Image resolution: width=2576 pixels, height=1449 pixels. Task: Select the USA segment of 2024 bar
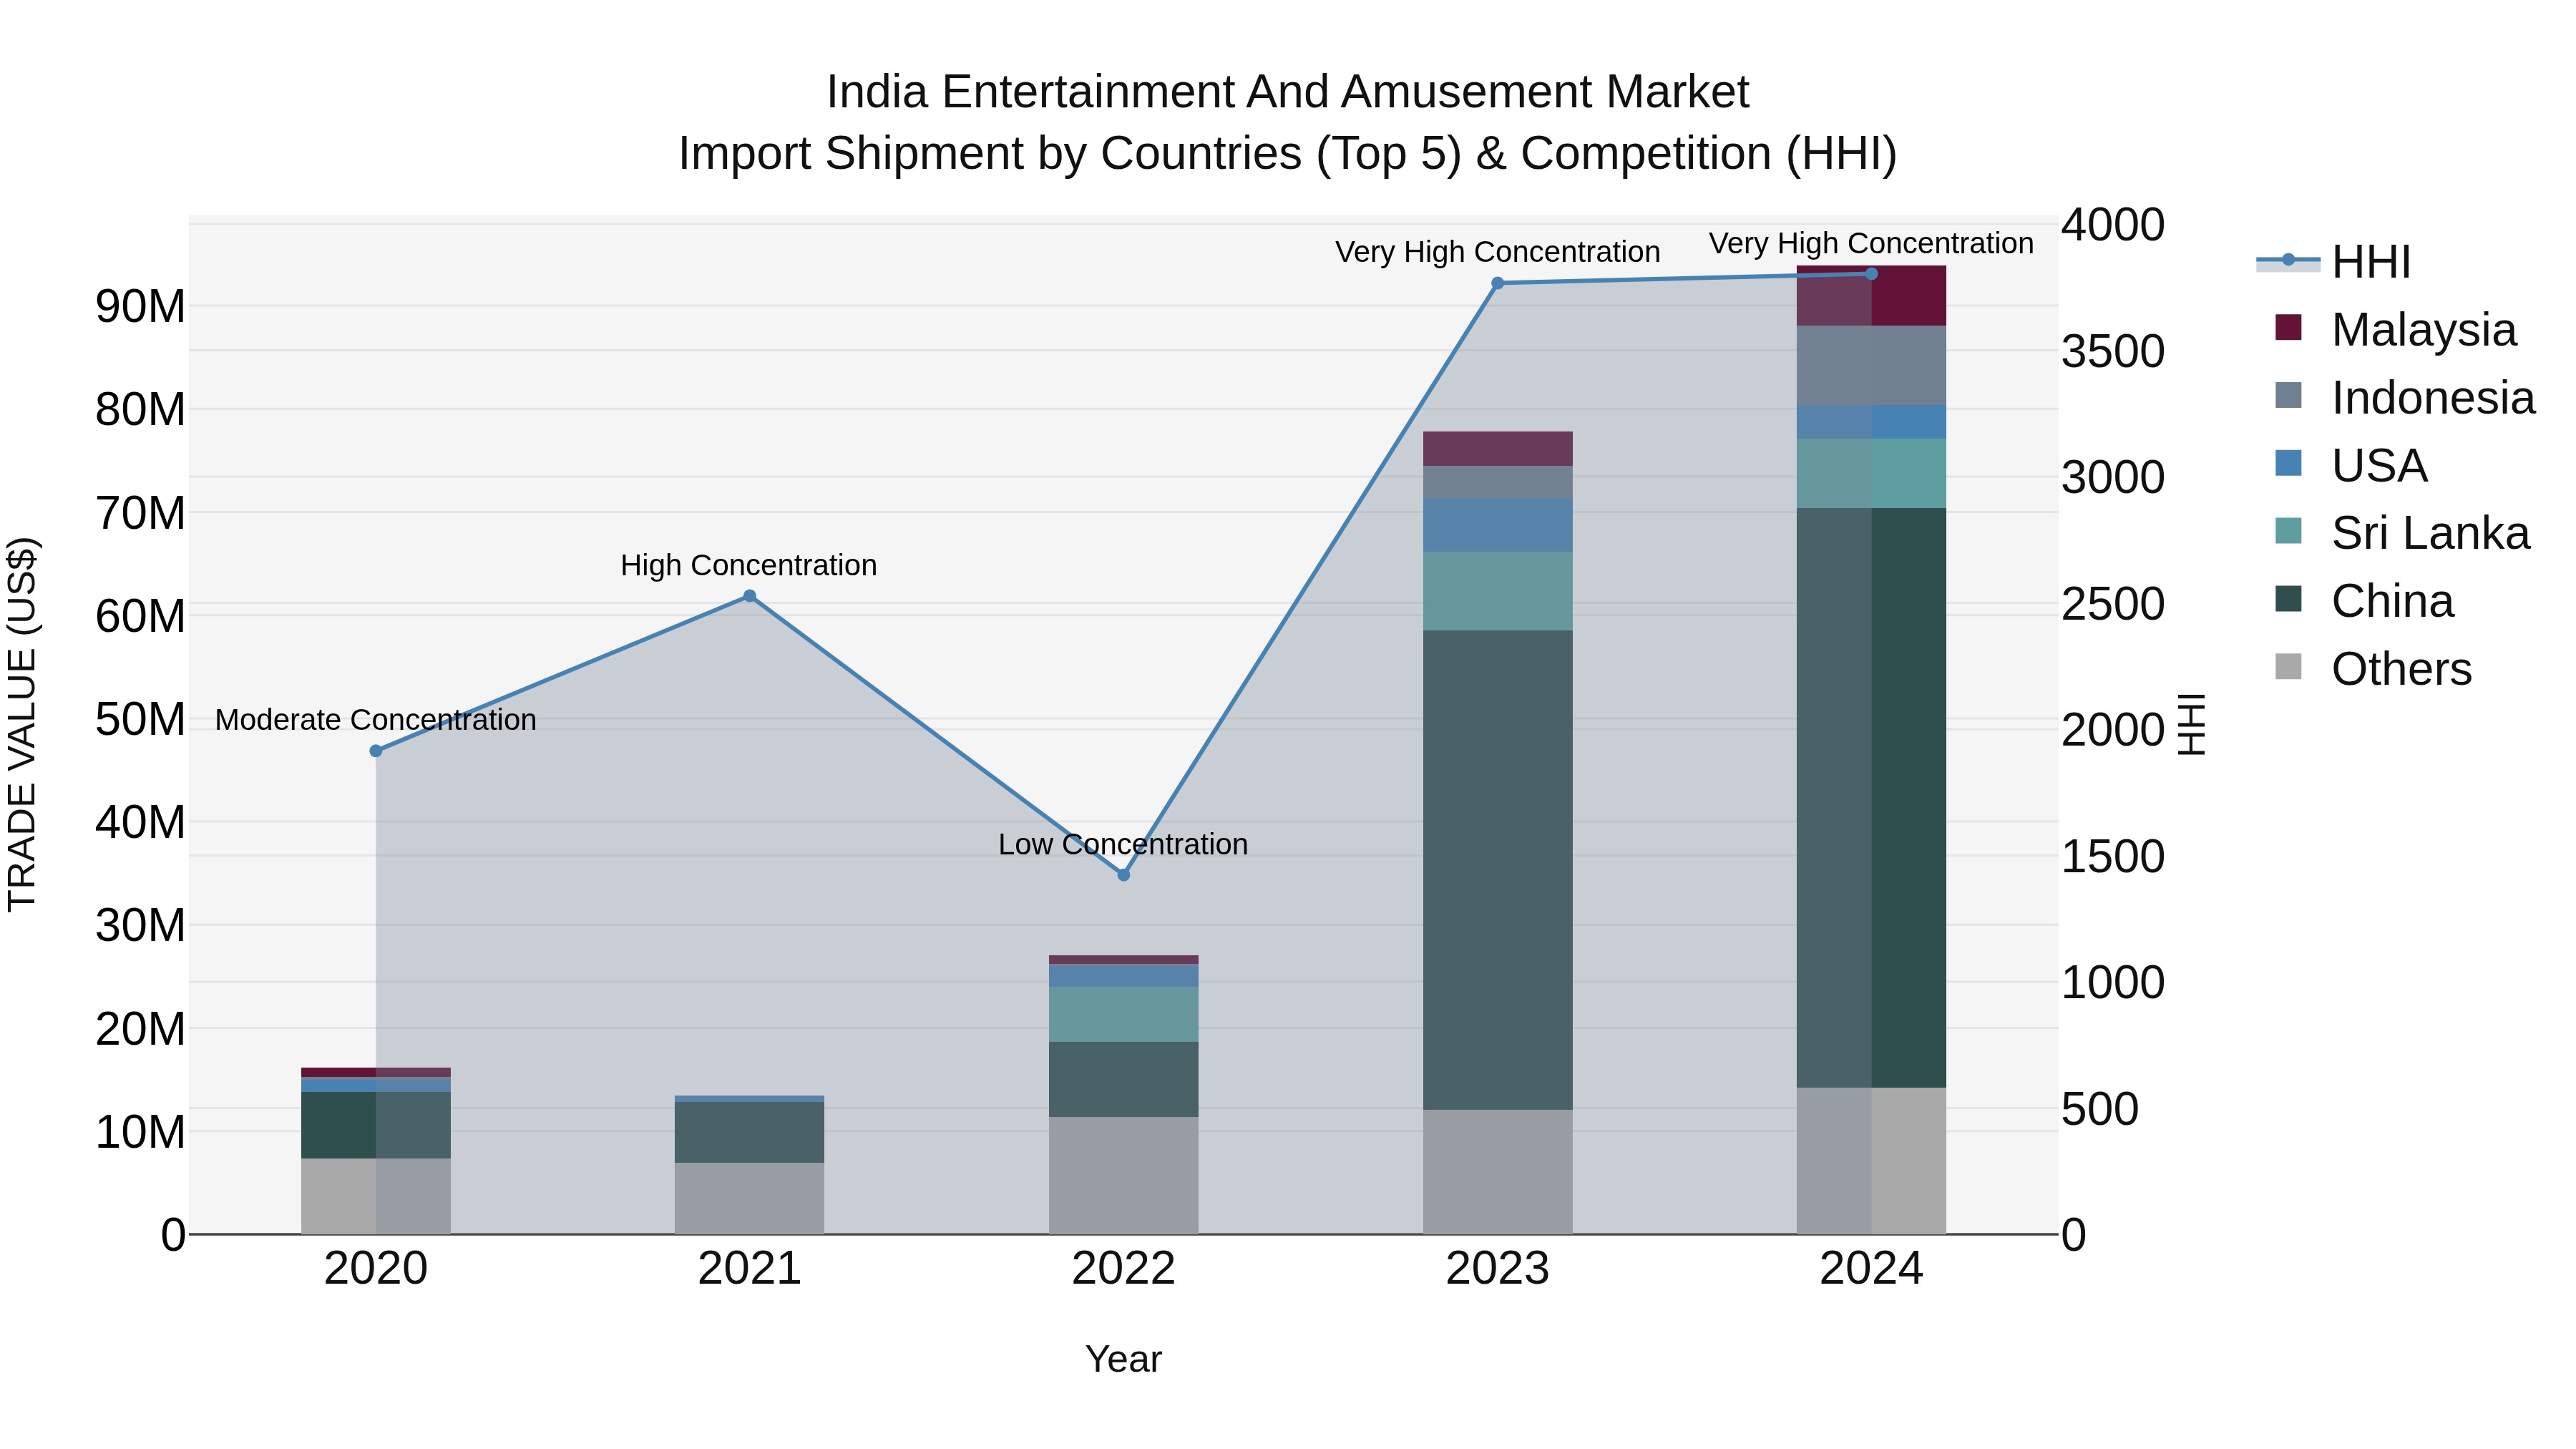(x=1871, y=422)
